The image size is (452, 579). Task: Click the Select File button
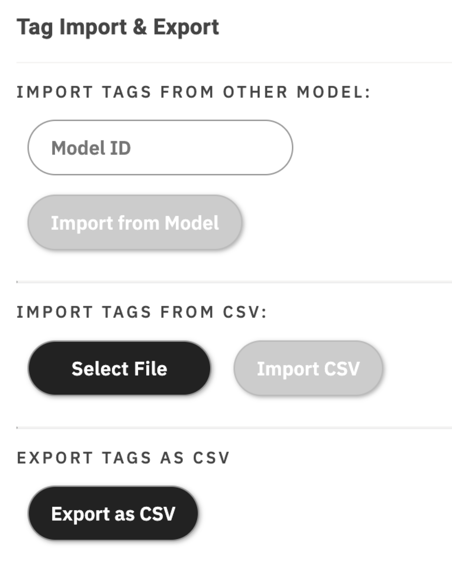click(119, 368)
